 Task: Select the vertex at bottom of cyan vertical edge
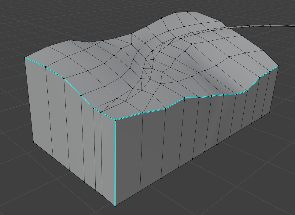[x=115, y=206]
